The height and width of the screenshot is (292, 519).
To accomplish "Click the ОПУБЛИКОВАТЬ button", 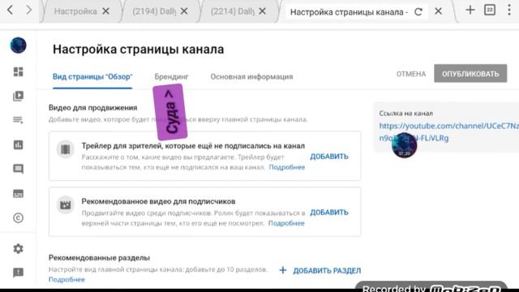I will pos(470,74).
